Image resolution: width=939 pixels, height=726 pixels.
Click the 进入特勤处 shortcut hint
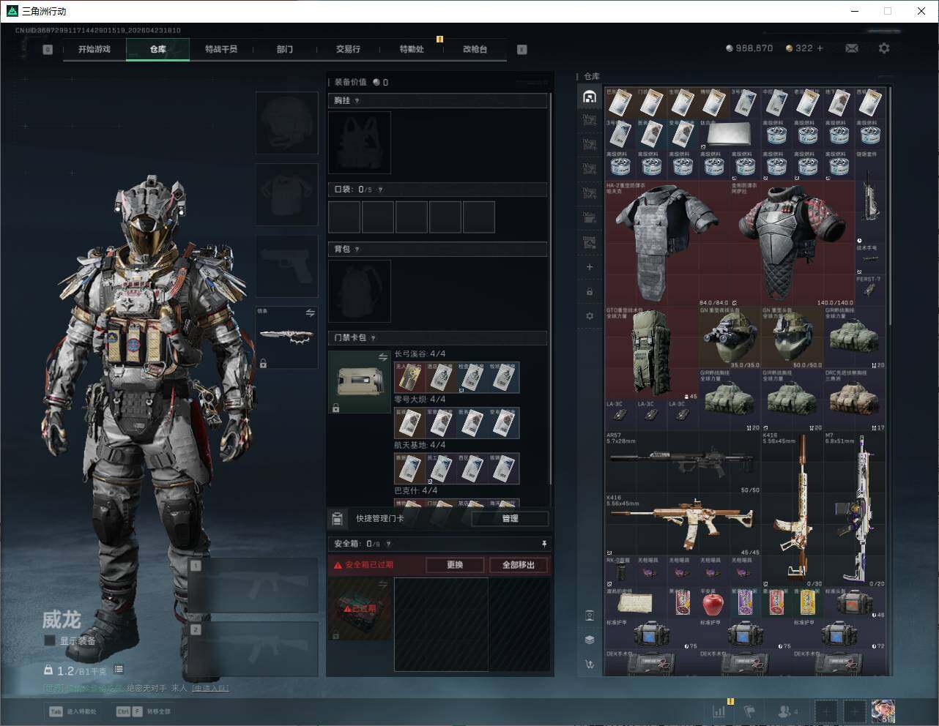point(73,711)
